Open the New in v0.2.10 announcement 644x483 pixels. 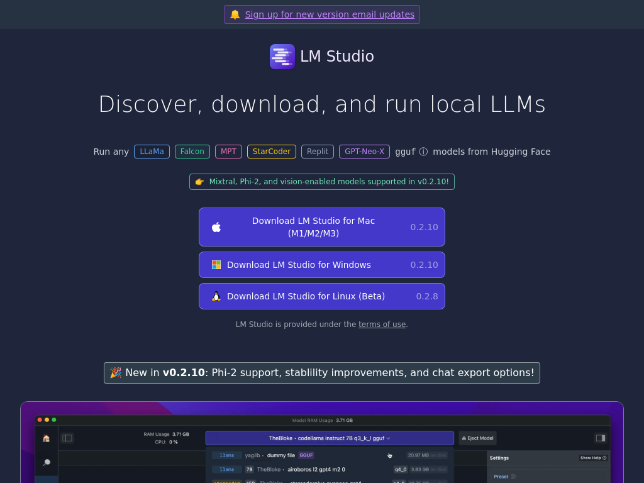322,373
